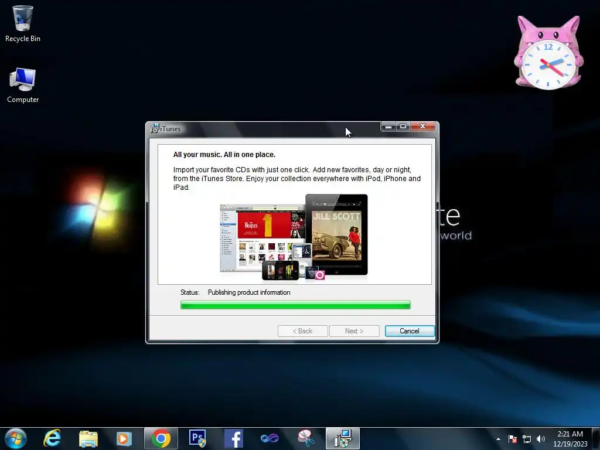This screenshot has width=600, height=450.
Task: Open the blue infinity icon in taskbar
Action: point(270,438)
